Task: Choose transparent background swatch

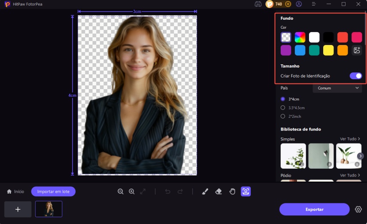Action: 286,37
